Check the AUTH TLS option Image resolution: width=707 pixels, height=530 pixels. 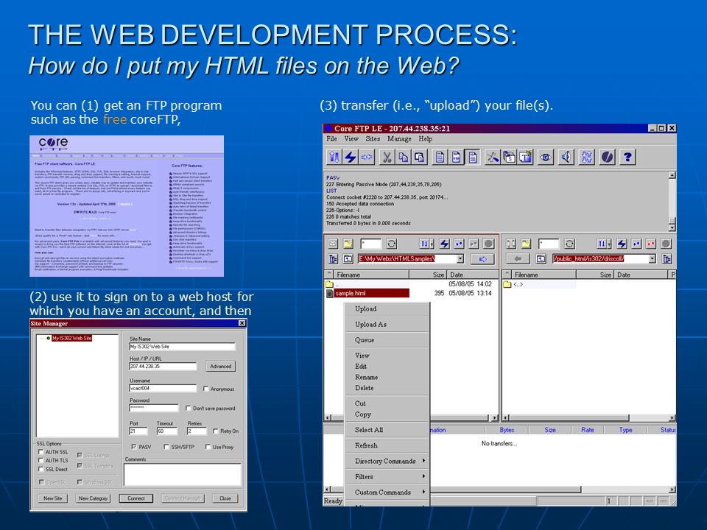[41, 460]
